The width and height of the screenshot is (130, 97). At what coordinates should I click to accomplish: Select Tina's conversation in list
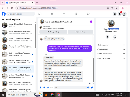(x=17, y=69)
